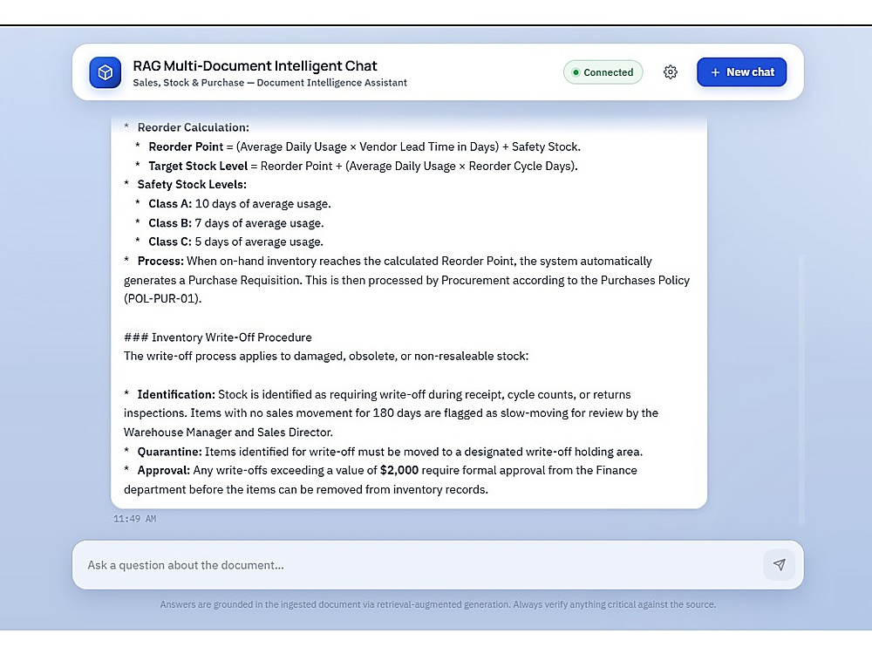Screen dimensions: 872x654
Task: Open settings via the gear icon
Action: (670, 72)
